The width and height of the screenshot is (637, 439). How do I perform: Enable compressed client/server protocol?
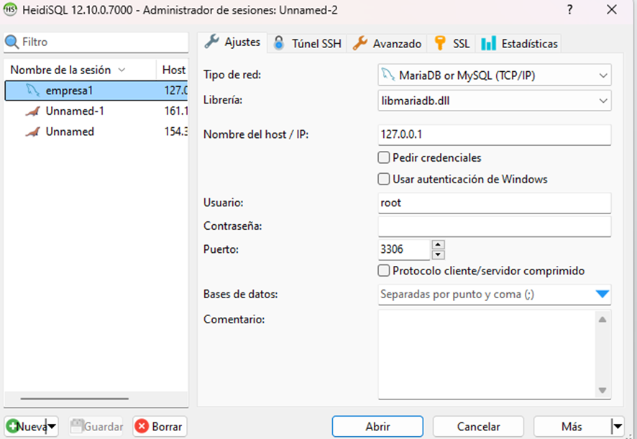[384, 270]
